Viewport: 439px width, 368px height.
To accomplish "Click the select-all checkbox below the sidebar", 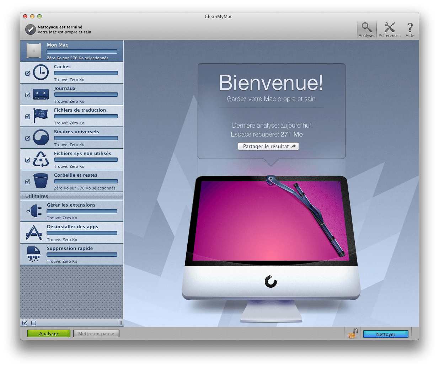I will (25, 323).
